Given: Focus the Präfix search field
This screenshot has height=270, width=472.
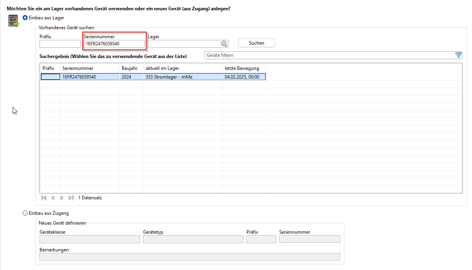Looking at the screenshot, I should click(60, 44).
